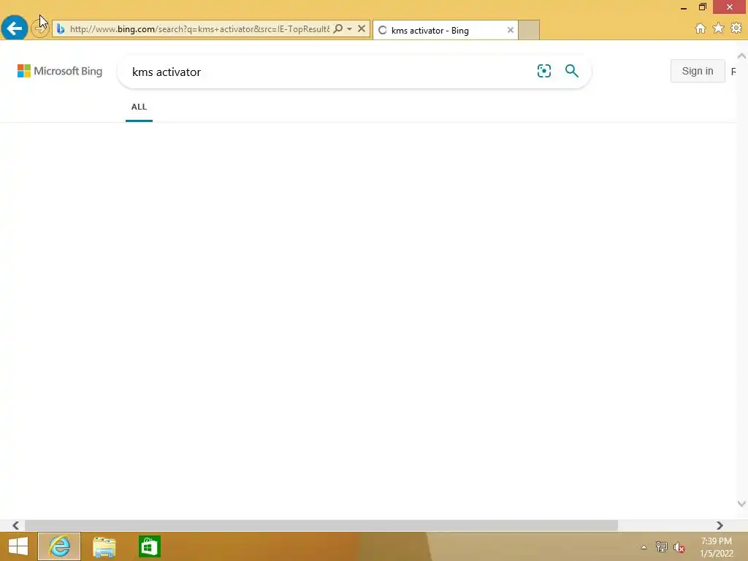Go back using the blue Back arrow

point(15,28)
